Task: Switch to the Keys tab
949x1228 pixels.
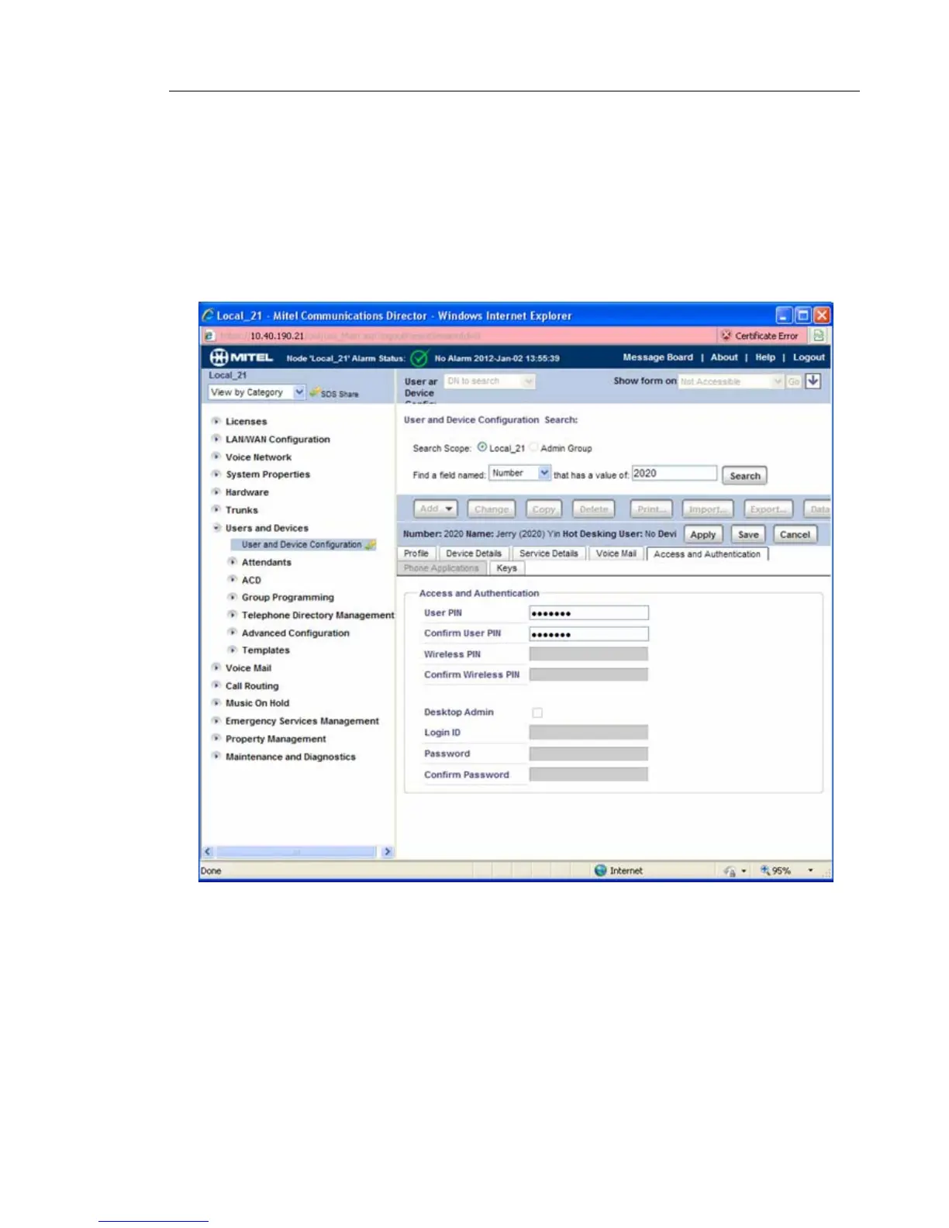Action: coord(506,568)
